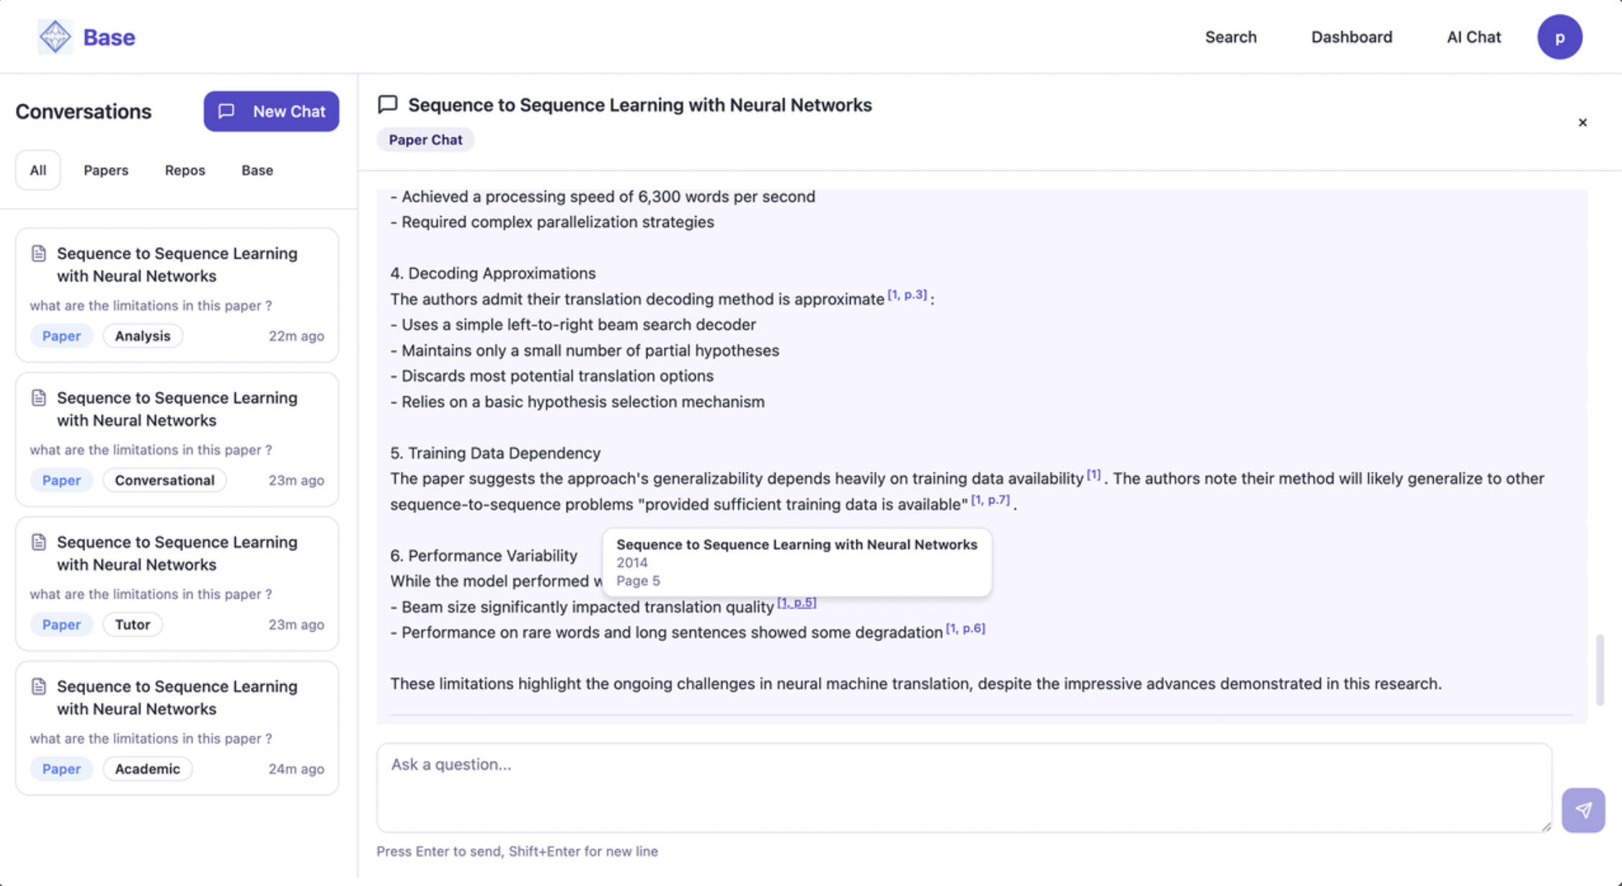Switch to the Papers filter tab
The image size is (1622, 886).
[x=106, y=170]
